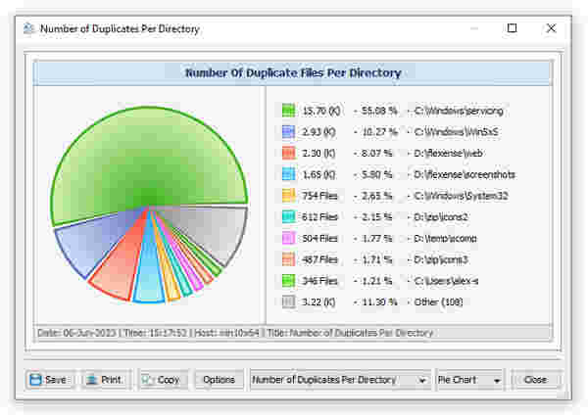Screen dimensions: 588x417
Task: Select the 'C:\Windows\servicing' legend text
Action: coord(459,111)
